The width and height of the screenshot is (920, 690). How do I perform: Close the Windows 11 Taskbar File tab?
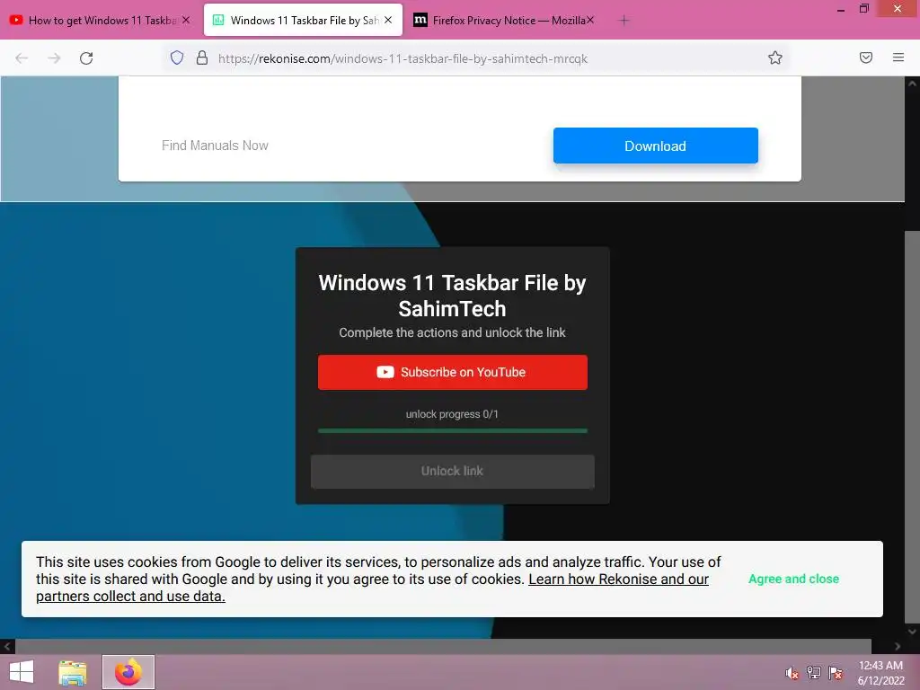point(388,20)
